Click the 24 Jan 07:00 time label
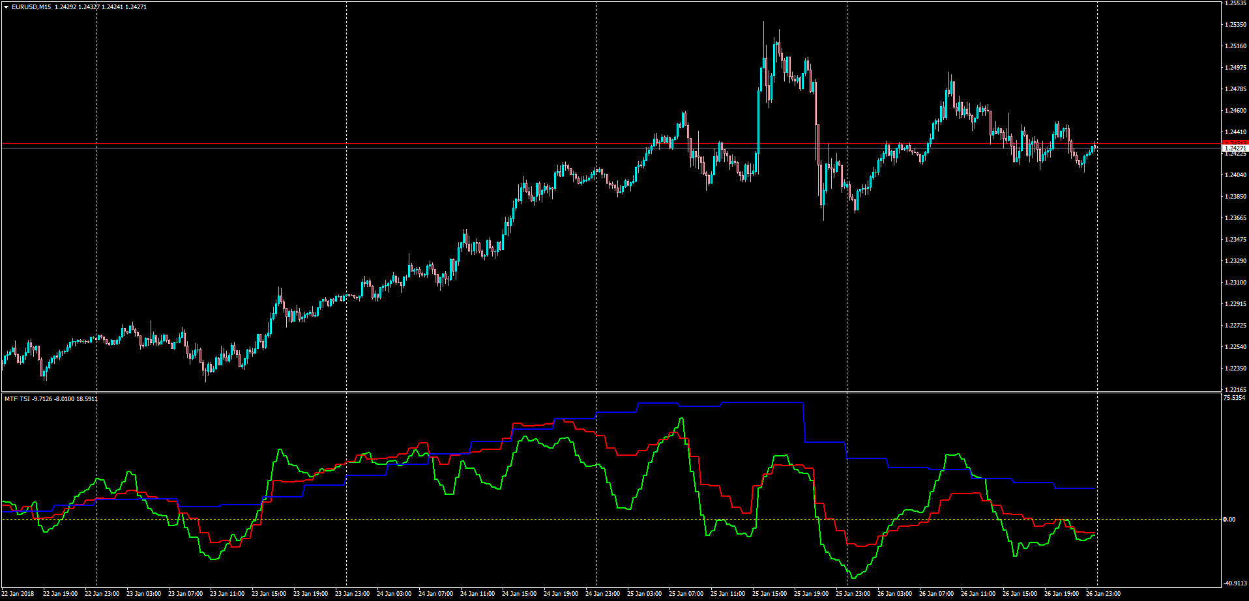The width and height of the screenshot is (1249, 601). point(436,594)
